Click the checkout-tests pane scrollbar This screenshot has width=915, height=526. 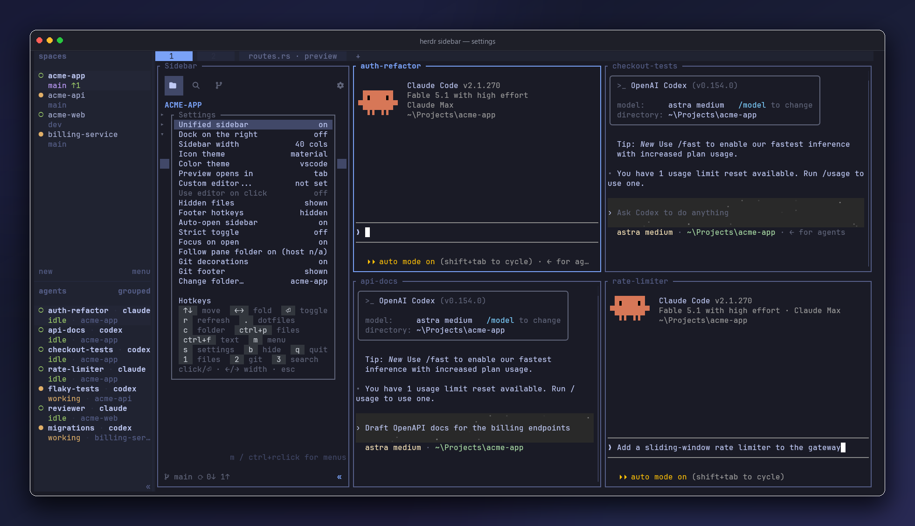868,172
